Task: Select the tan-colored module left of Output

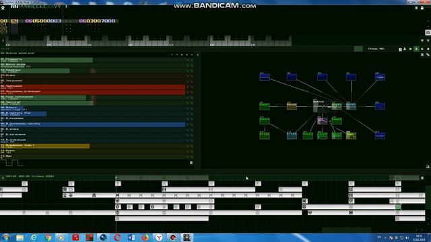Action: pyautogui.click(x=292, y=106)
